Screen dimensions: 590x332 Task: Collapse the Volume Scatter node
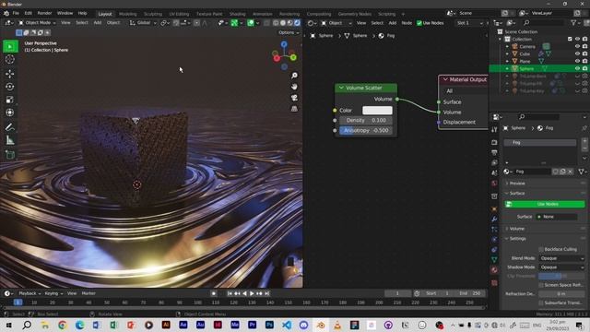(341, 88)
